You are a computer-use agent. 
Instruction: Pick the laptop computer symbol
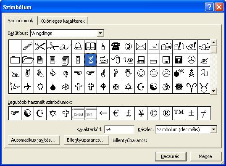coord(141,60)
